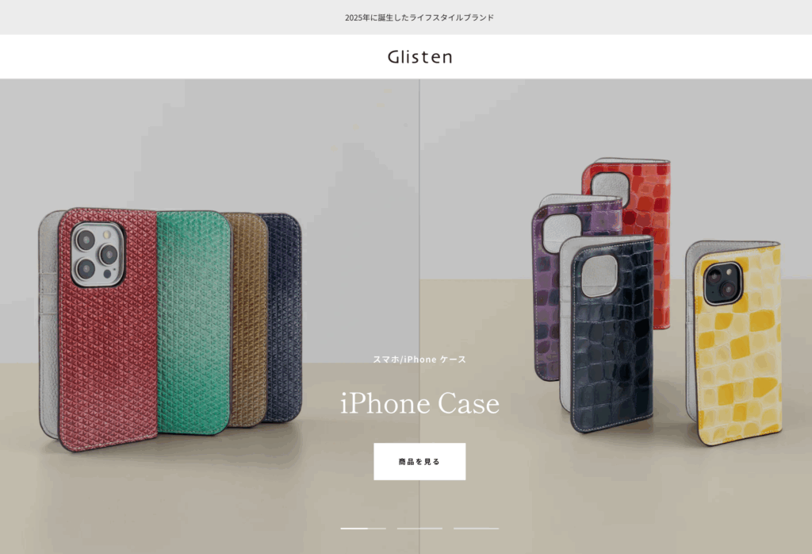This screenshot has width=812, height=554.
Task: Click the iPhone Case heading
Action: pyautogui.click(x=419, y=403)
